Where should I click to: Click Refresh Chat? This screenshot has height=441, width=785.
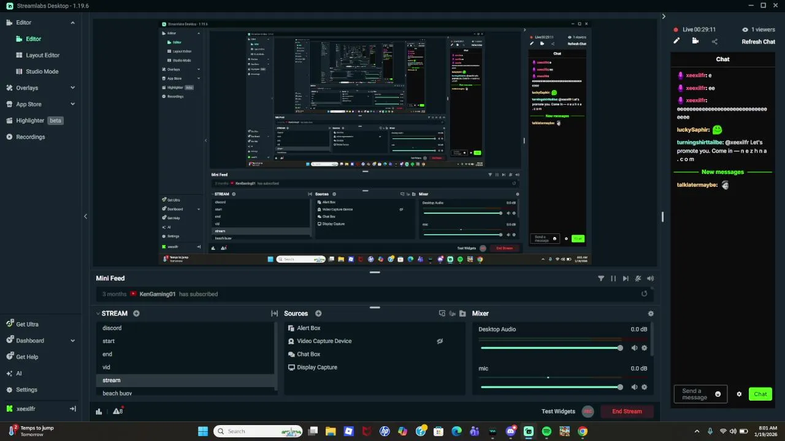coord(759,42)
